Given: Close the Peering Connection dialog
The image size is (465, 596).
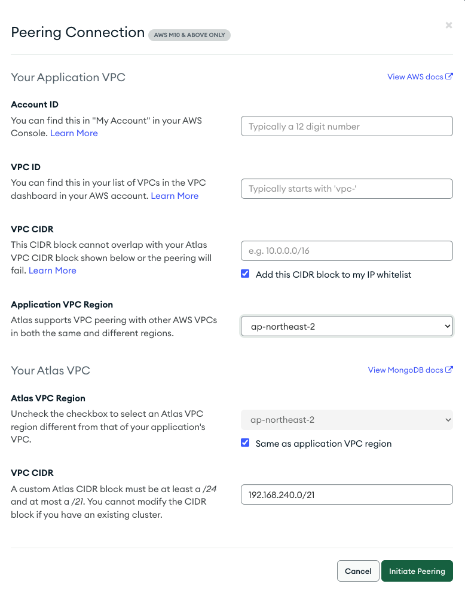Looking at the screenshot, I should click(449, 25).
